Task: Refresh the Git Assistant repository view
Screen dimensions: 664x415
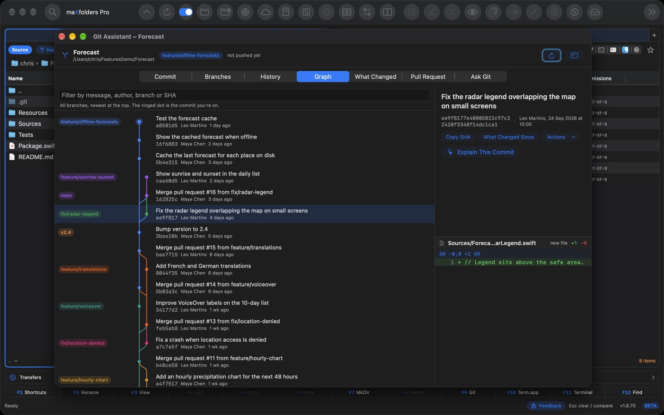Action: (552, 55)
